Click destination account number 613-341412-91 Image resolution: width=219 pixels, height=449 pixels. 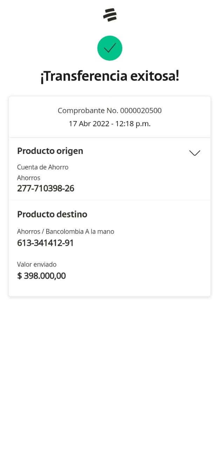[46, 243]
